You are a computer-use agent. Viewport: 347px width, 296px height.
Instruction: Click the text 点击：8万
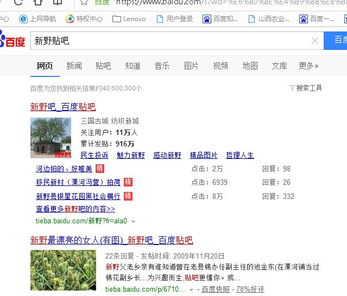point(207,196)
